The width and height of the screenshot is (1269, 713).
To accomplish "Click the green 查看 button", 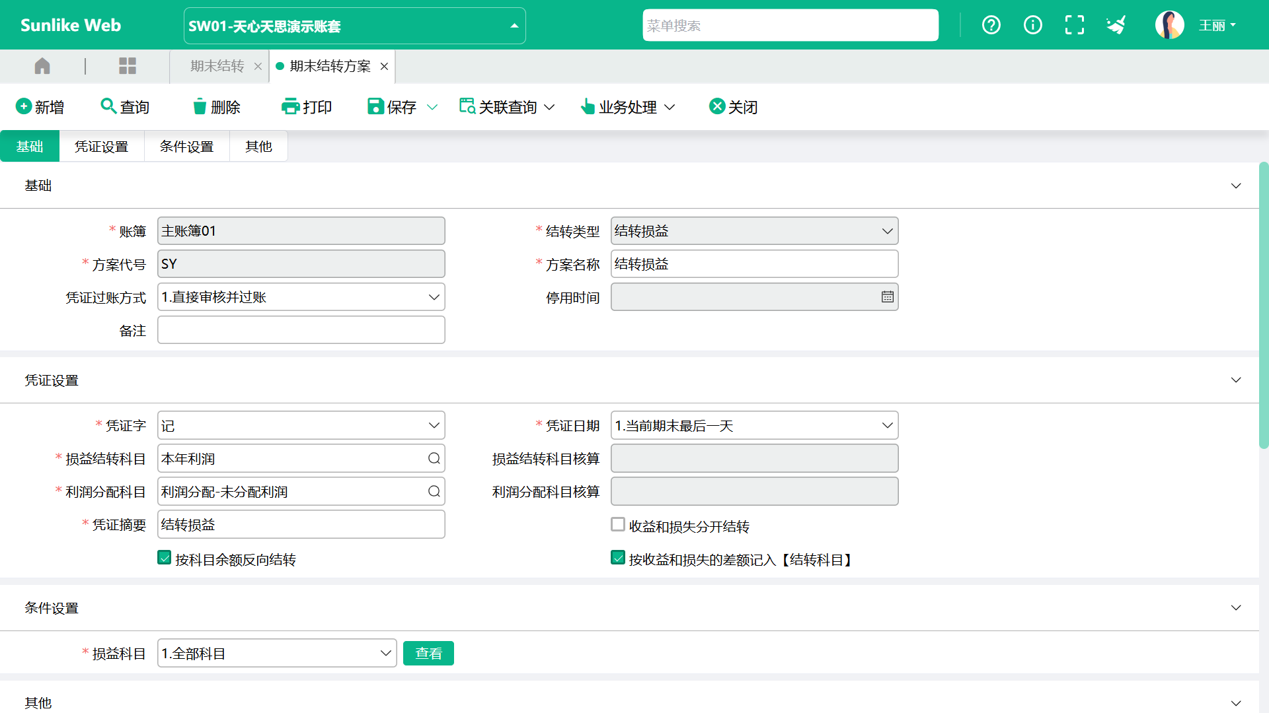I will coord(428,654).
